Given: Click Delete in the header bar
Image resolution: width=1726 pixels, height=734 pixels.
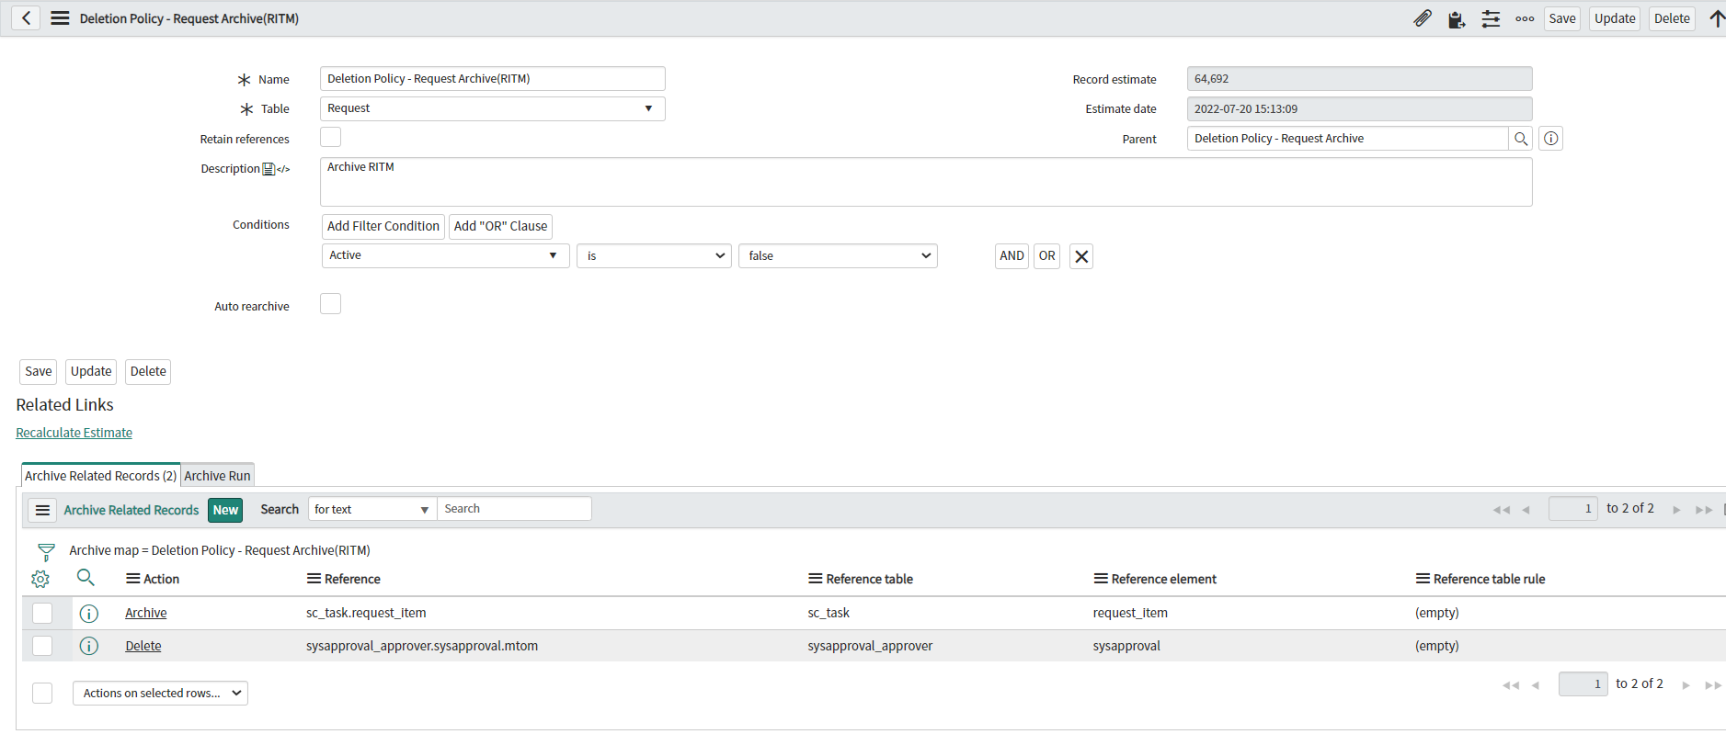Looking at the screenshot, I should click(x=1672, y=18).
